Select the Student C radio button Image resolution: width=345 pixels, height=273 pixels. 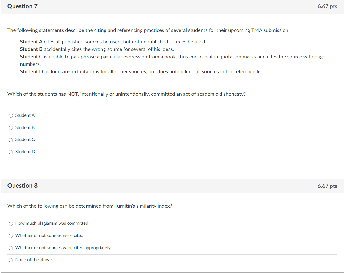pos(11,140)
